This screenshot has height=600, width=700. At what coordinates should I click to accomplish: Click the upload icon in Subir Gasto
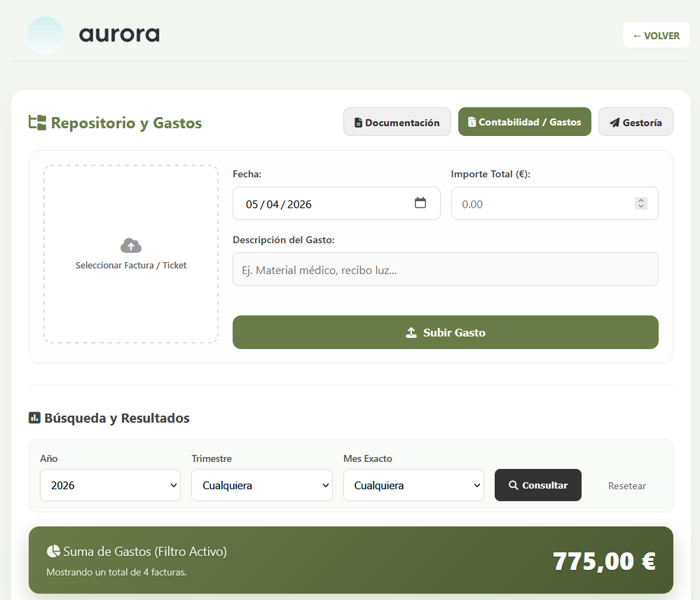point(411,332)
